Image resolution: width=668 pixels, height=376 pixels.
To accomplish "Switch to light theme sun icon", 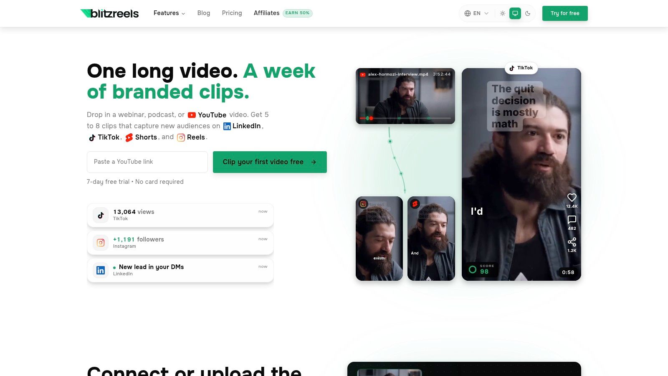I will click(x=503, y=13).
